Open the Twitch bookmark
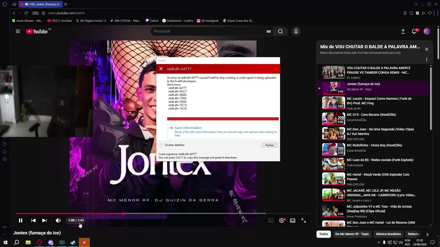The image size is (440, 247). (152, 21)
